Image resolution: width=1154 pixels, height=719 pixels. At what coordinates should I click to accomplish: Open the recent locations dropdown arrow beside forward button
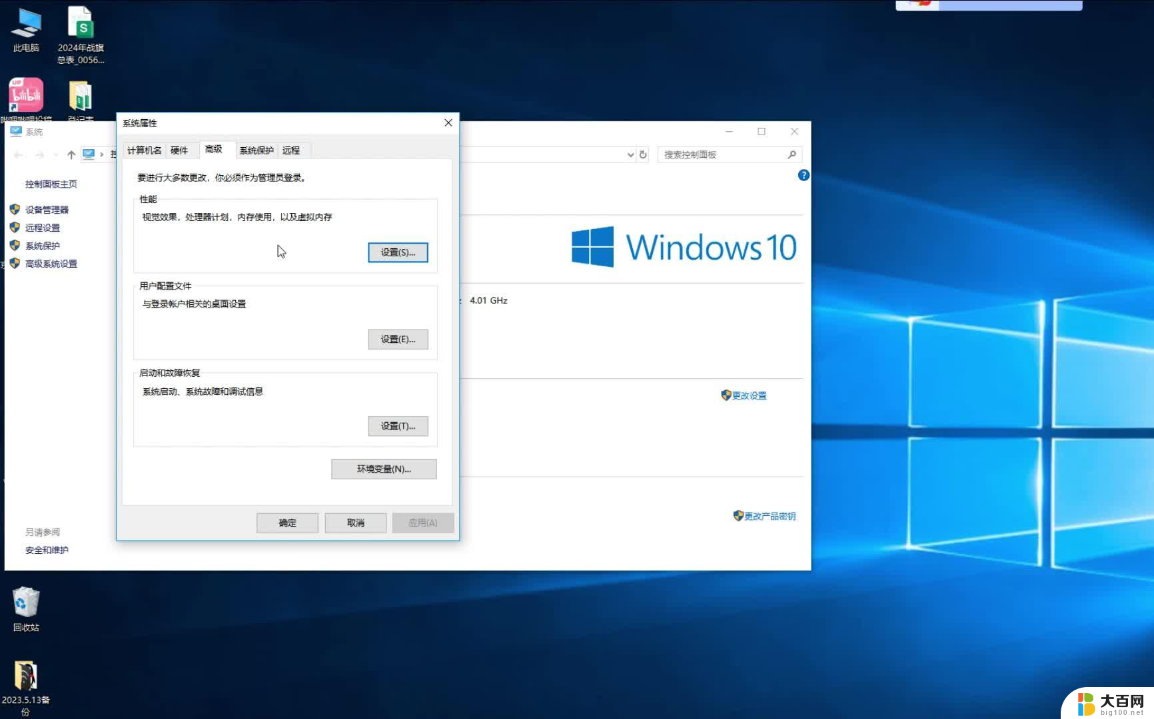tap(55, 154)
